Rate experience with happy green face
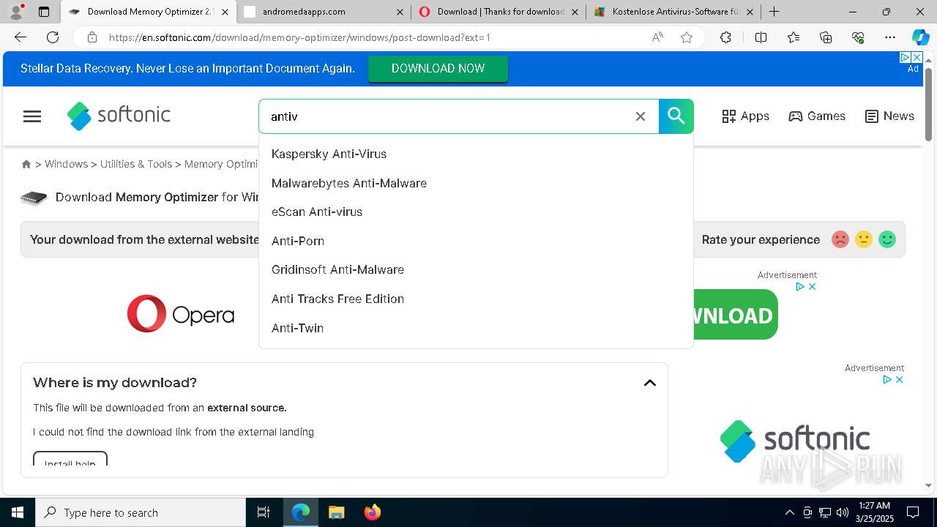The height and width of the screenshot is (527, 937). pos(887,239)
